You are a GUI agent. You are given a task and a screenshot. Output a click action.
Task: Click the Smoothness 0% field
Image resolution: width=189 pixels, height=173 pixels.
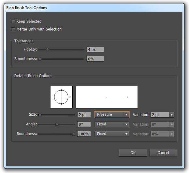pos(95,59)
